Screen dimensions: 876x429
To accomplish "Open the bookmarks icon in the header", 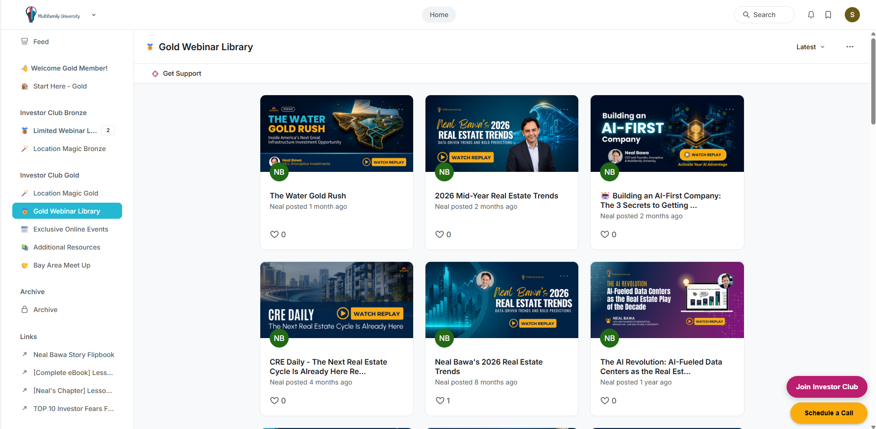I will click(828, 15).
